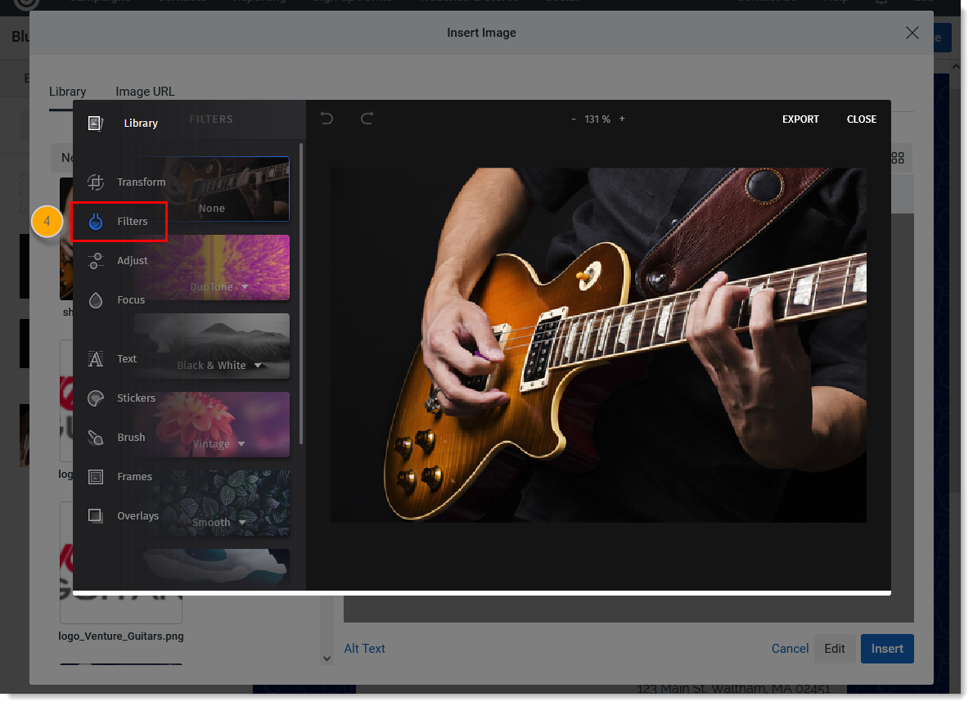Select the Transform tool
The image size is (973, 706).
tap(141, 182)
